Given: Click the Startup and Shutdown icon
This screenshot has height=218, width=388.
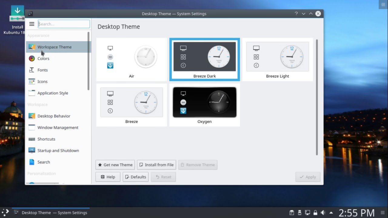Looking at the screenshot, I should pos(32,150).
